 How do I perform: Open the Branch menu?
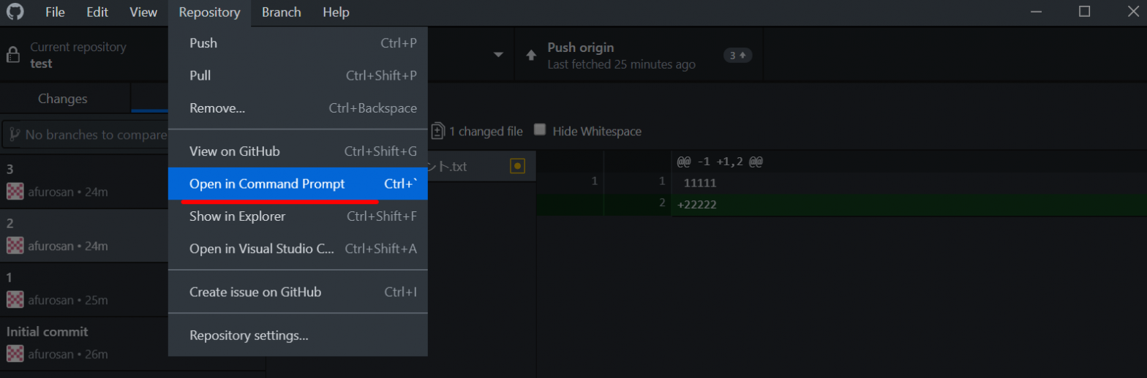[x=282, y=12]
